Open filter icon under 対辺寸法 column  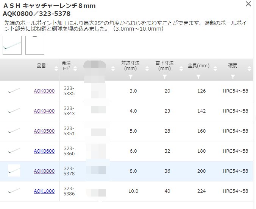[x=130, y=77]
